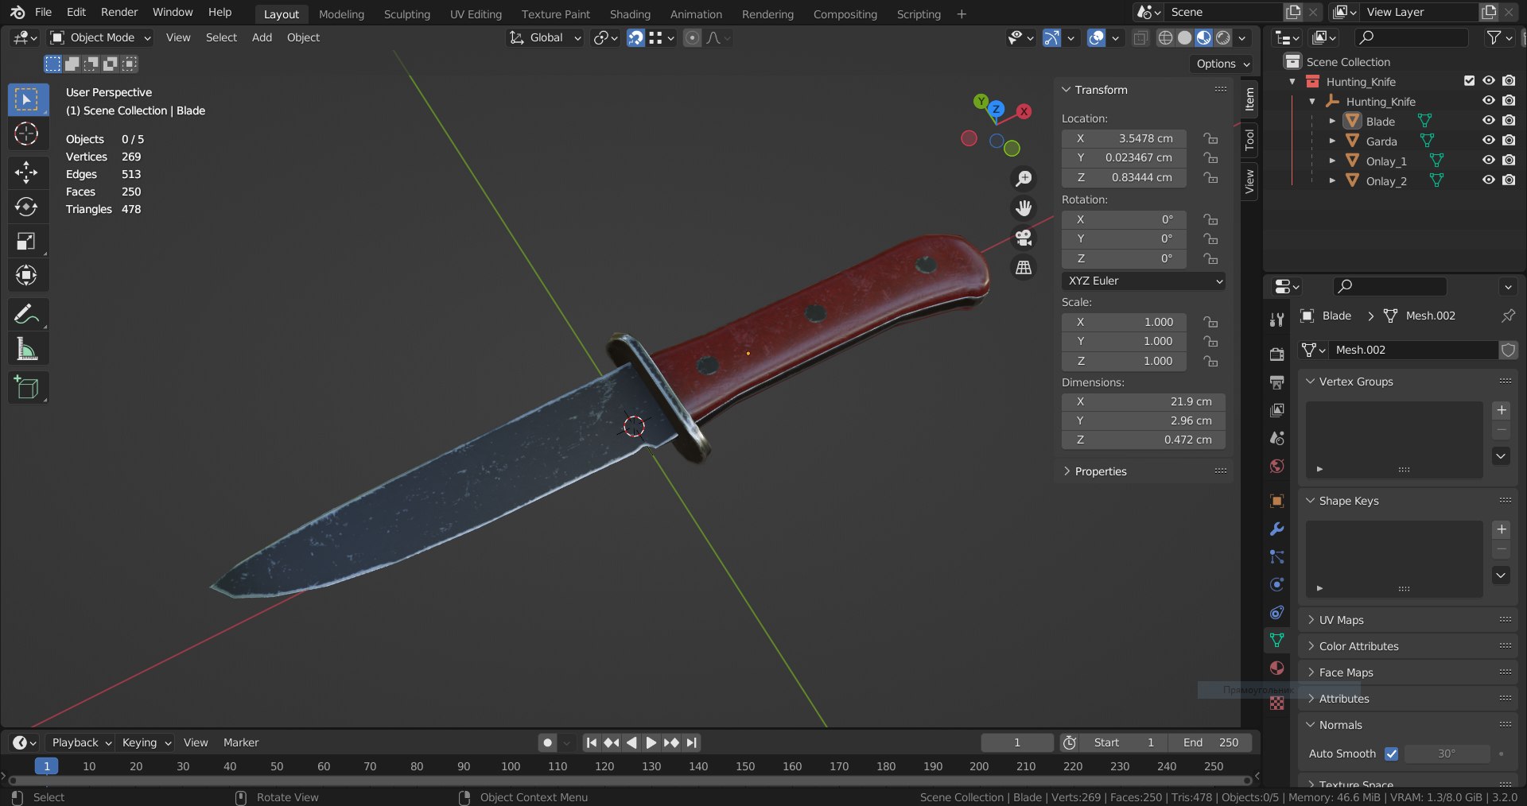The width and height of the screenshot is (1527, 806).
Task: Select the Transform tool
Action: [x=26, y=275]
